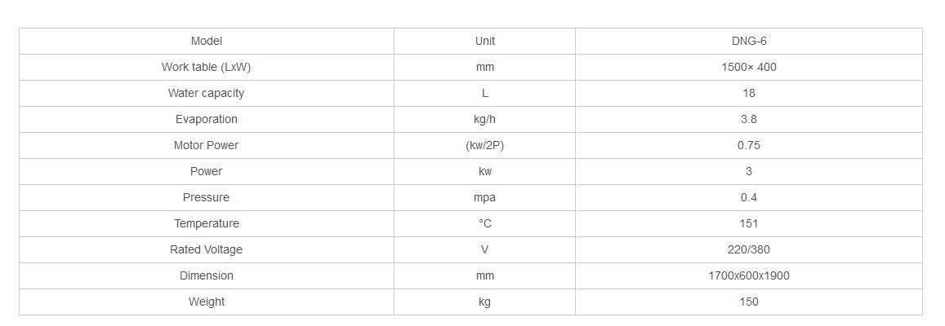The image size is (945, 326).
Task: Click the 3.8 evaporation value
Action: pyautogui.click(x=749, y=120)
